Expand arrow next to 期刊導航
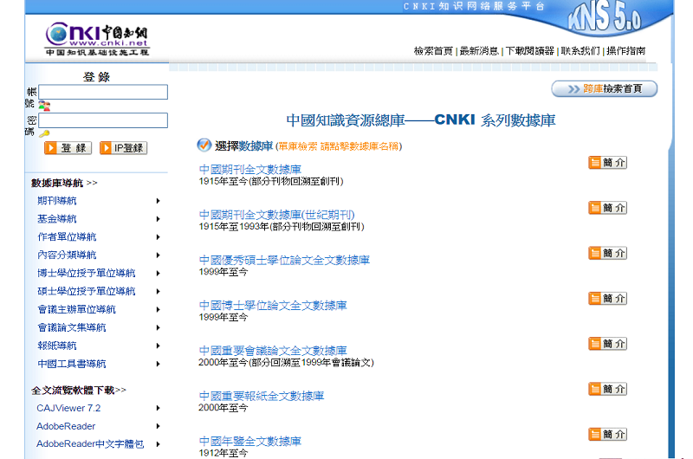693x459 pixels. click(x=158, y=201)
